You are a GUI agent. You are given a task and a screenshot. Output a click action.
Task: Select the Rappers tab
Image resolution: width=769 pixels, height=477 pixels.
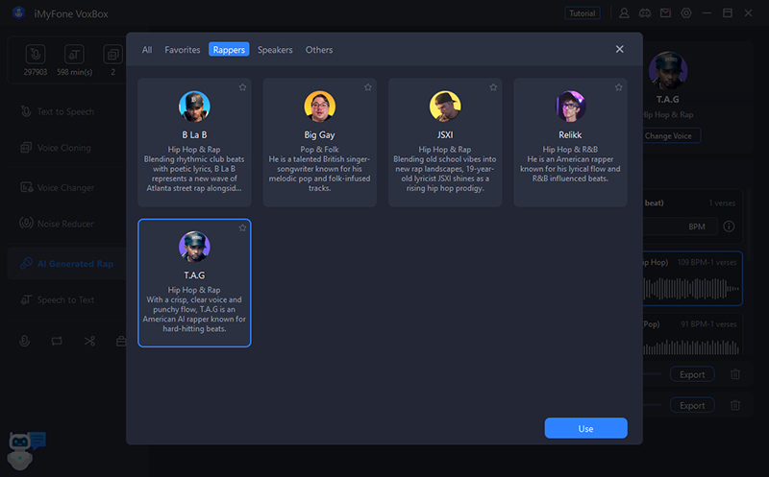pos(229,50)
